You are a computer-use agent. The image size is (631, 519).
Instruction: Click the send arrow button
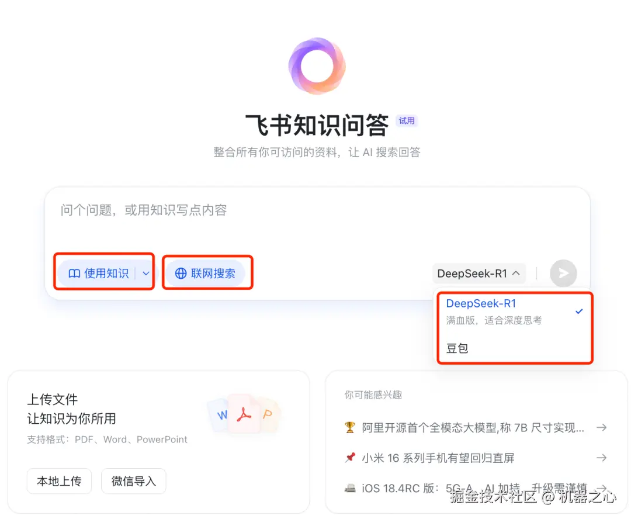point(563,274)
